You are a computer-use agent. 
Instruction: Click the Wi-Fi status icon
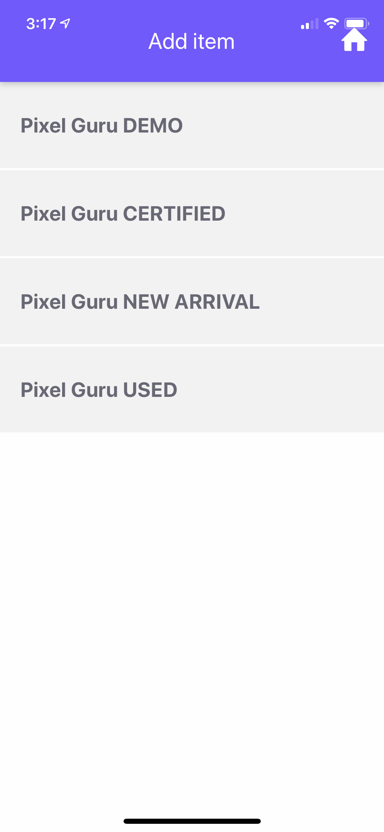[331, 23]
